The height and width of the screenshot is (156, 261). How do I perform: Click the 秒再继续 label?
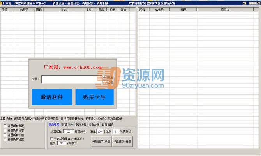(126, 131)
